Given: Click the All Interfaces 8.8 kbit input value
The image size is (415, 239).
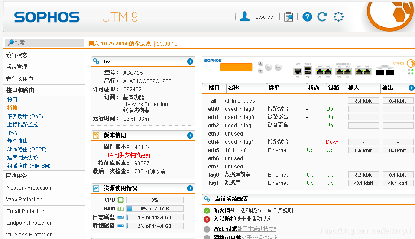Looking at the screenshot, I should [363, 101].
